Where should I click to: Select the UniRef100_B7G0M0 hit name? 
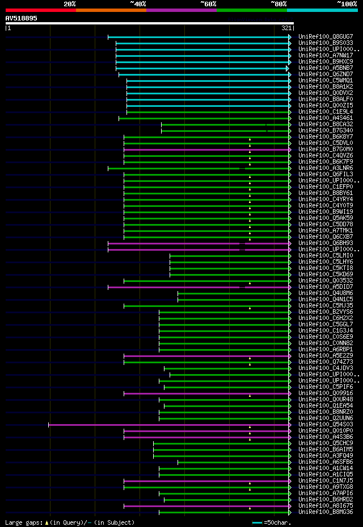point(326,150)
